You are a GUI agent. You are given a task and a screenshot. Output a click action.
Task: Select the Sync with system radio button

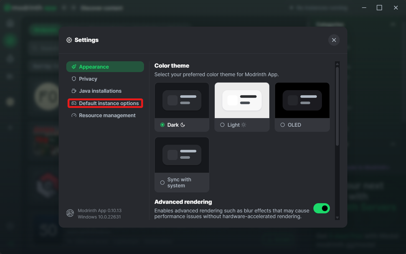point(162,182)
